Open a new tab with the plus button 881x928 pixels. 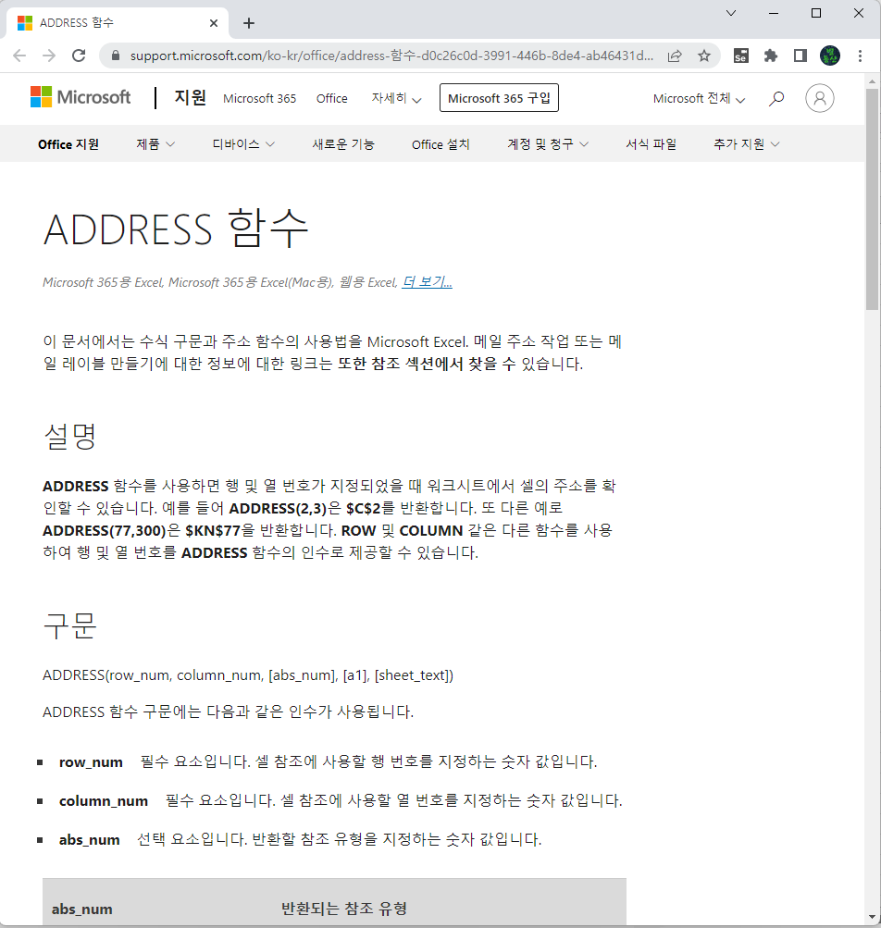249,23
